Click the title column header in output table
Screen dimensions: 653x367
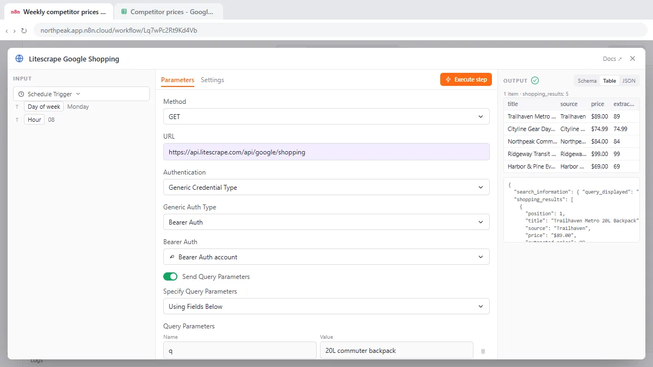coord(513,104)
